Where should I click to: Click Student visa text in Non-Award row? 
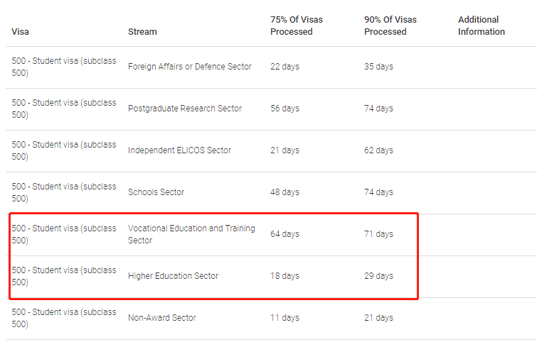click(55, 312)
